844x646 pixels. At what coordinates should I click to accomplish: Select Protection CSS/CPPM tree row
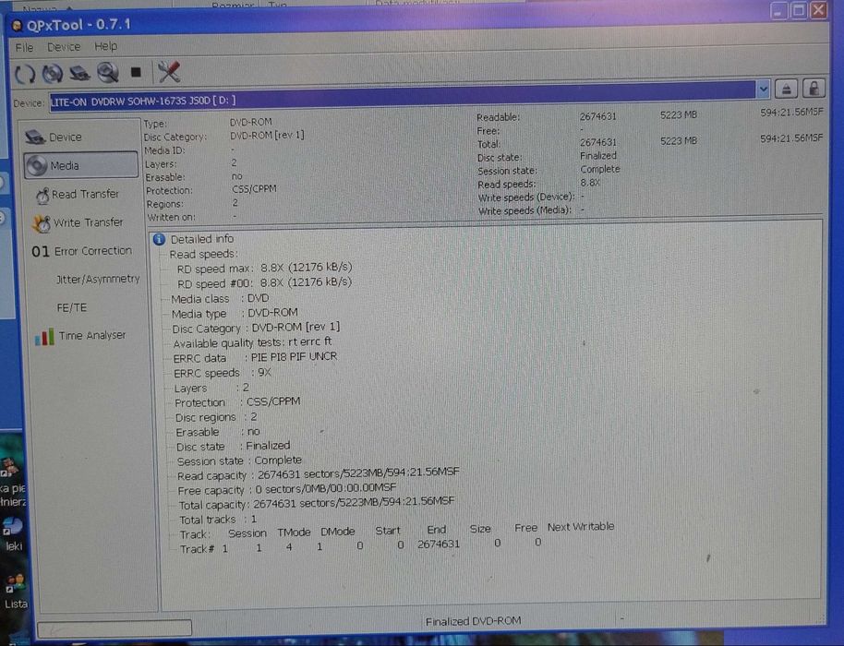[237, 402]
